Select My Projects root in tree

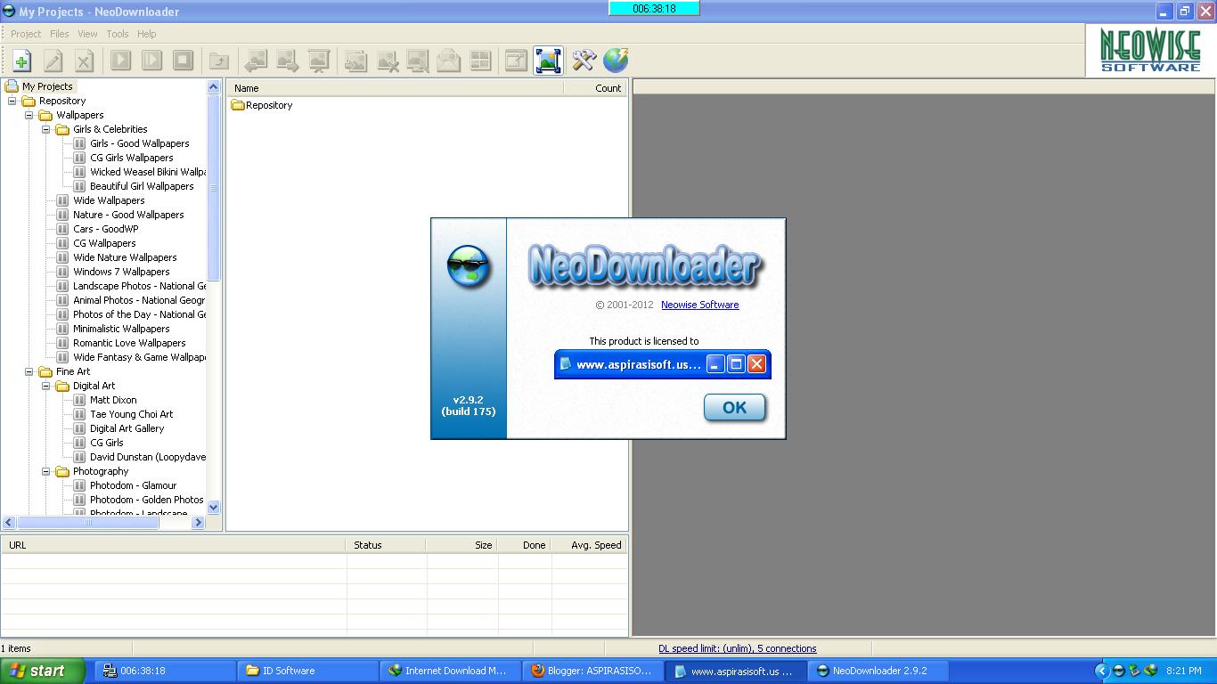point(47,86)
